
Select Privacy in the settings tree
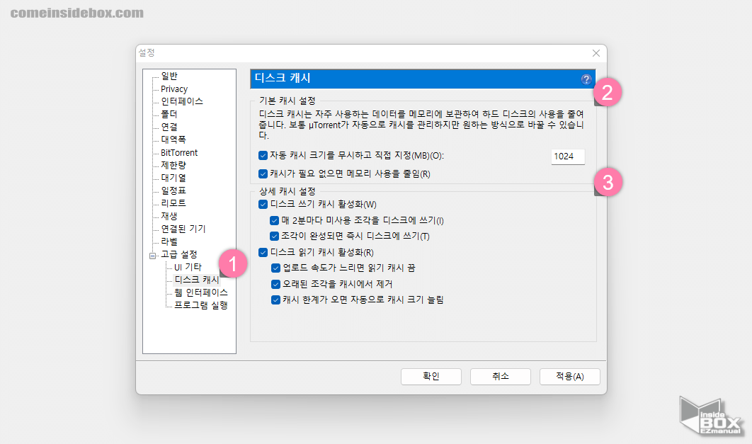click(x=174, y=89)
